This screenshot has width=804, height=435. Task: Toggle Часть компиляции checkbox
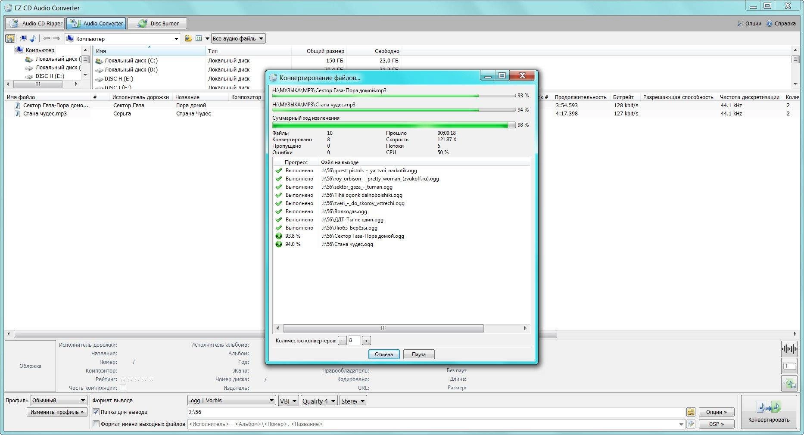coord(123,388)
